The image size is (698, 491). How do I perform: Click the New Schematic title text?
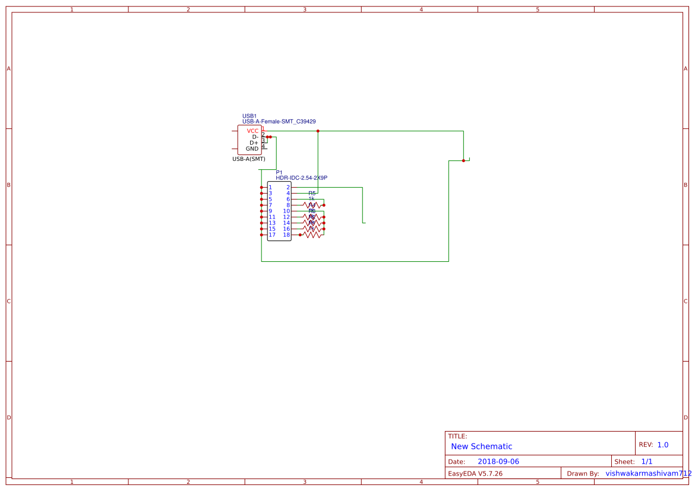coord(481,446)
